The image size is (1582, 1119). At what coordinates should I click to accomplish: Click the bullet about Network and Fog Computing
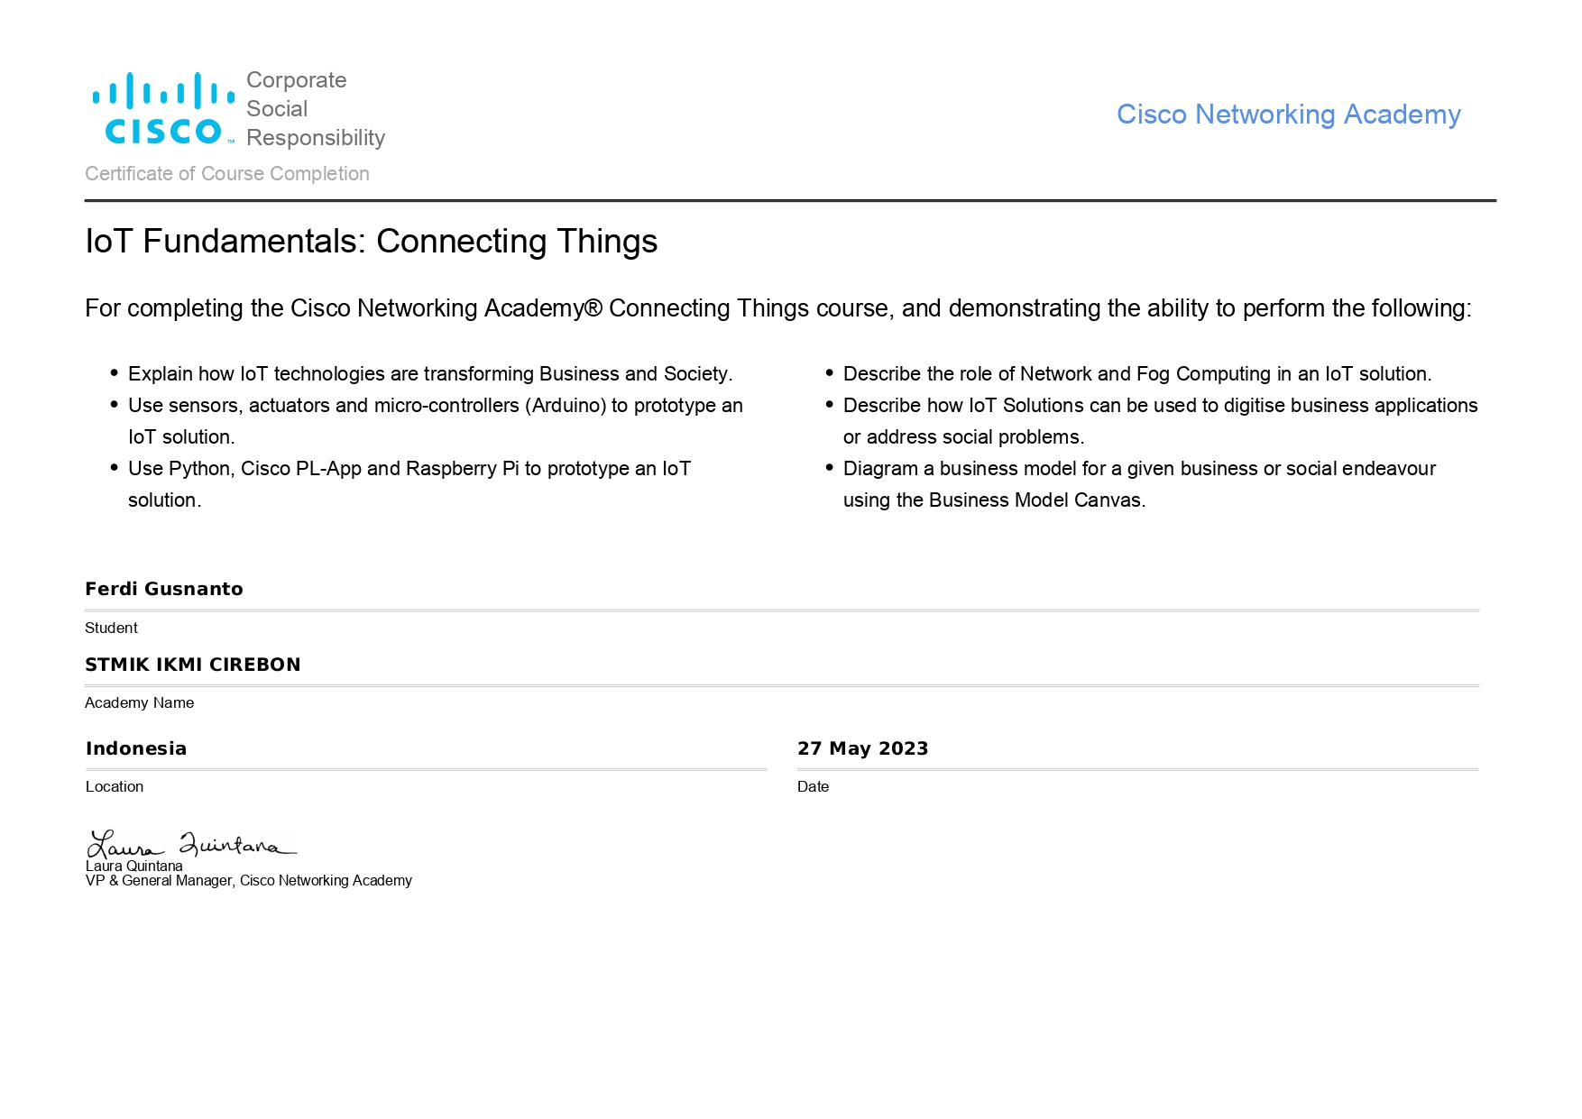pyautogui.click(x=1136, y=374)
